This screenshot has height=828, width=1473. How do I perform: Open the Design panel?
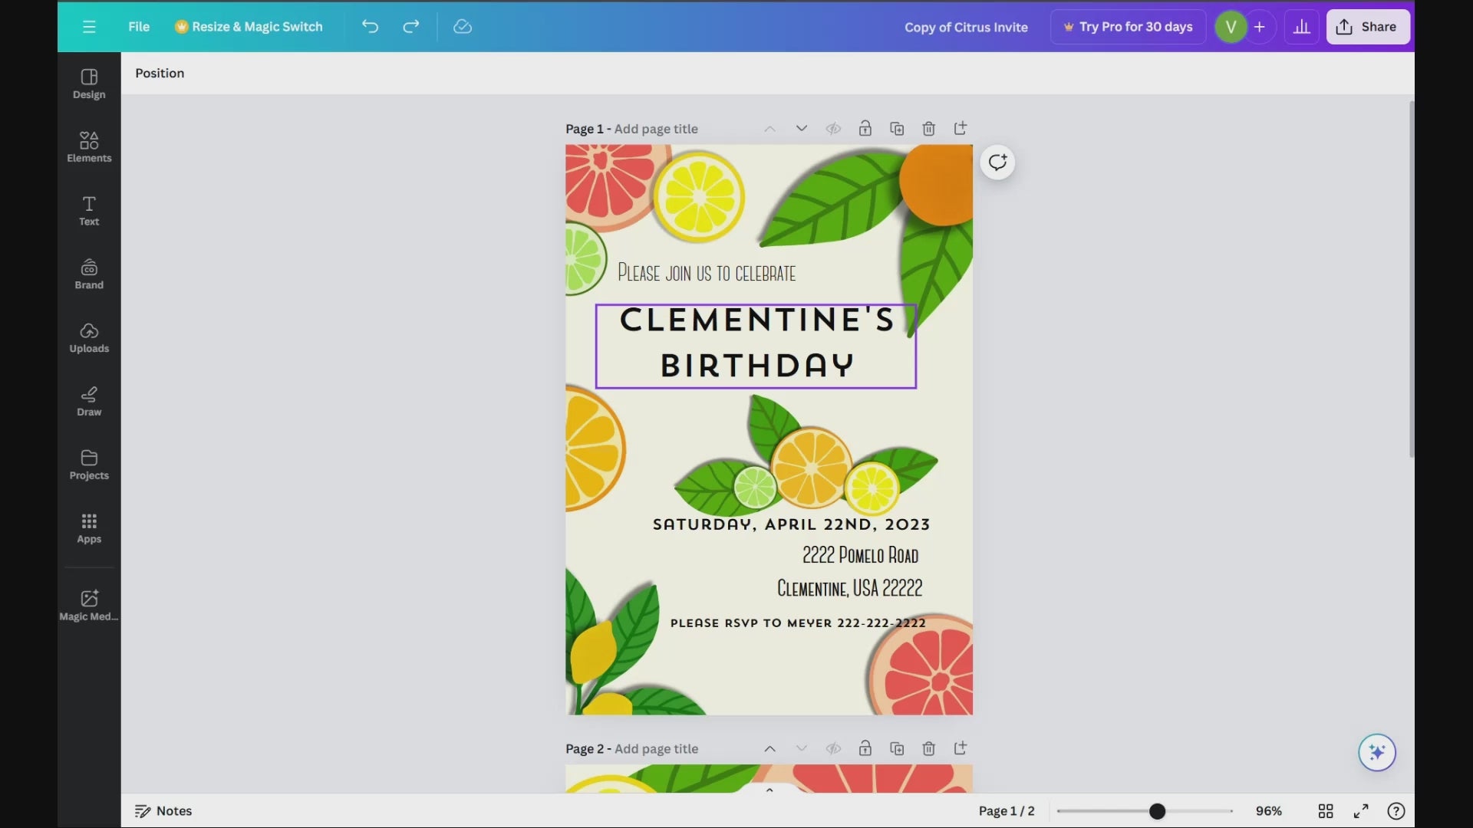89,84
